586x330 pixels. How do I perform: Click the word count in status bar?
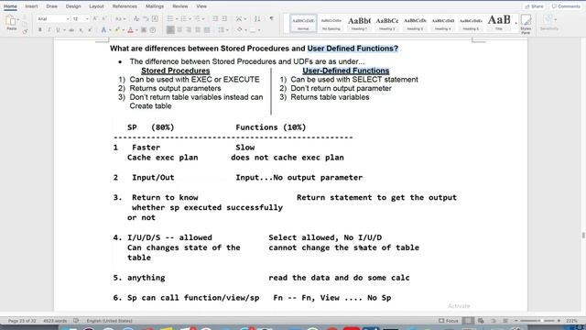55,321
